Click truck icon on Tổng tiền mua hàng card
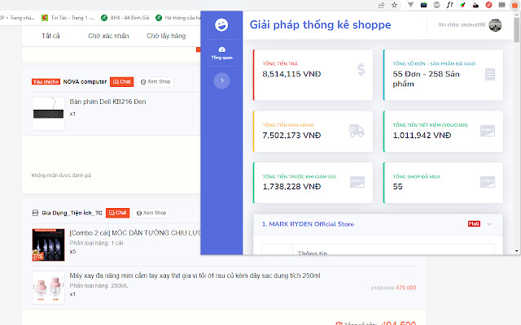This screenshot has height=325, width=521. (x=357, y=131)
